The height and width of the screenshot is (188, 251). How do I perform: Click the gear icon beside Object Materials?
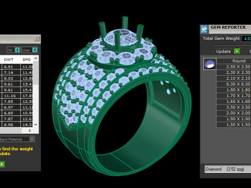pos(31,139)
